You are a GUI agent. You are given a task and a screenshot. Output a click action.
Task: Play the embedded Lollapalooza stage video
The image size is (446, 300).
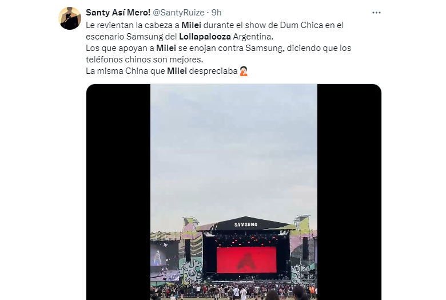click(x=234, y=192)
